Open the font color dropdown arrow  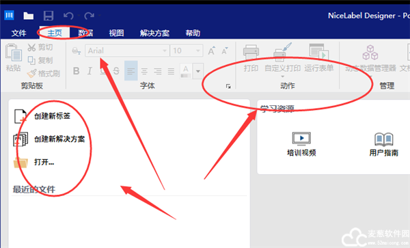point(198,71)
